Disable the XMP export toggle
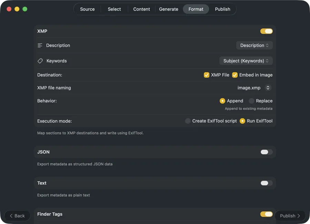 [x=266, y=31]
